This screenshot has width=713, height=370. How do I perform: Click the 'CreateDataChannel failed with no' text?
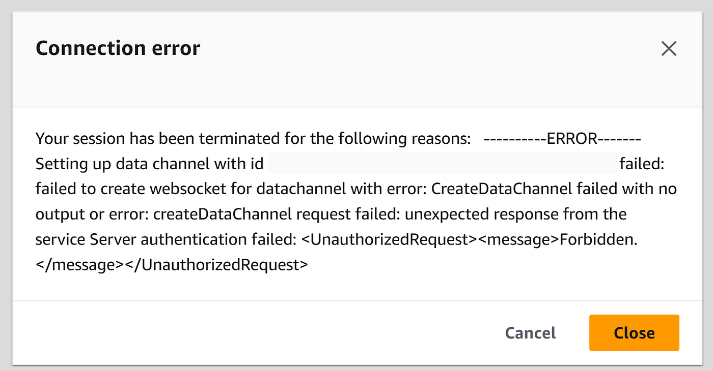pos(554,189)
